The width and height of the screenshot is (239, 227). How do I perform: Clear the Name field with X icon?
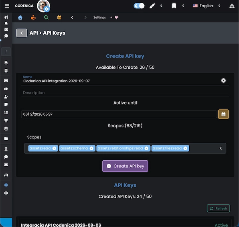[x=223, y=80]
